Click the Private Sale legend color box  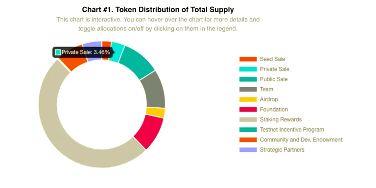pyautogui.click(x=248, y=69)
